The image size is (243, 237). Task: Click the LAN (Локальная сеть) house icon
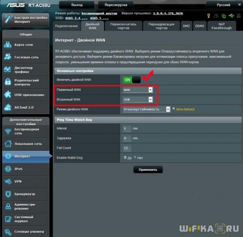coord(8,144)
